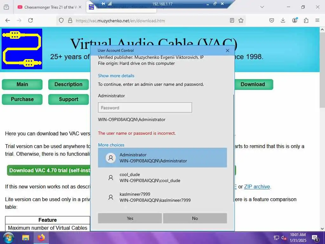
Task: Click the cool_dude account avatar icon
Action: coord(111,178)
